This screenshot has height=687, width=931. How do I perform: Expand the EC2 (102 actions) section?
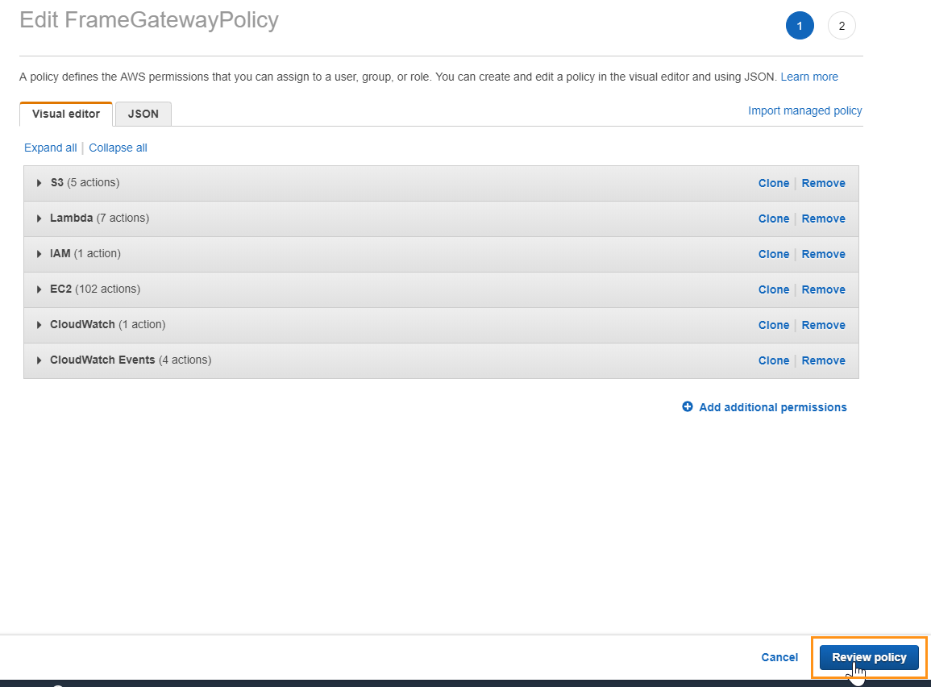click(39, 289)
